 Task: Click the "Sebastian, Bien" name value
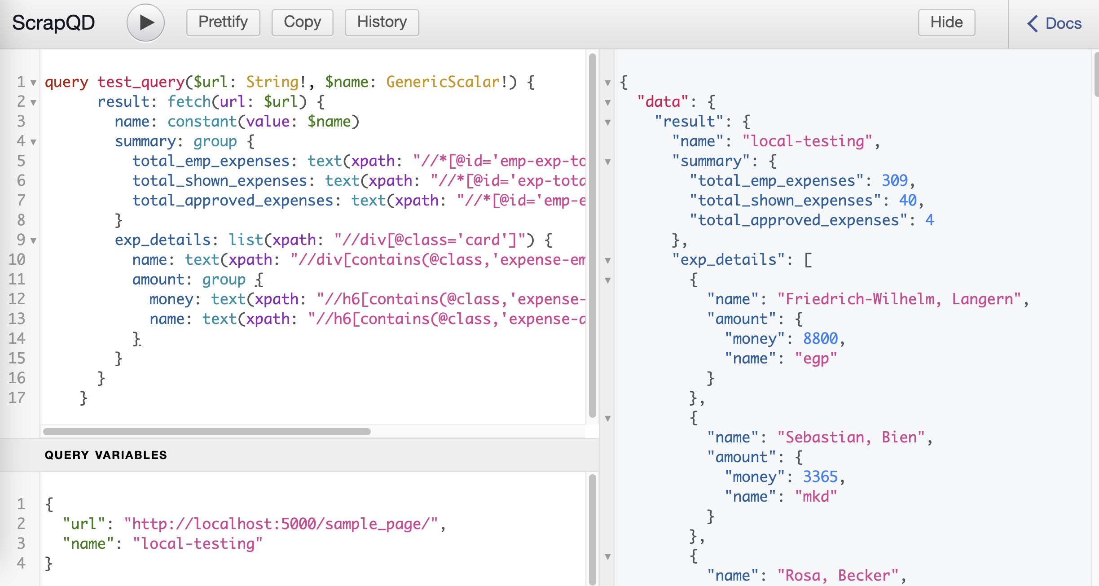tap(851, 437)
